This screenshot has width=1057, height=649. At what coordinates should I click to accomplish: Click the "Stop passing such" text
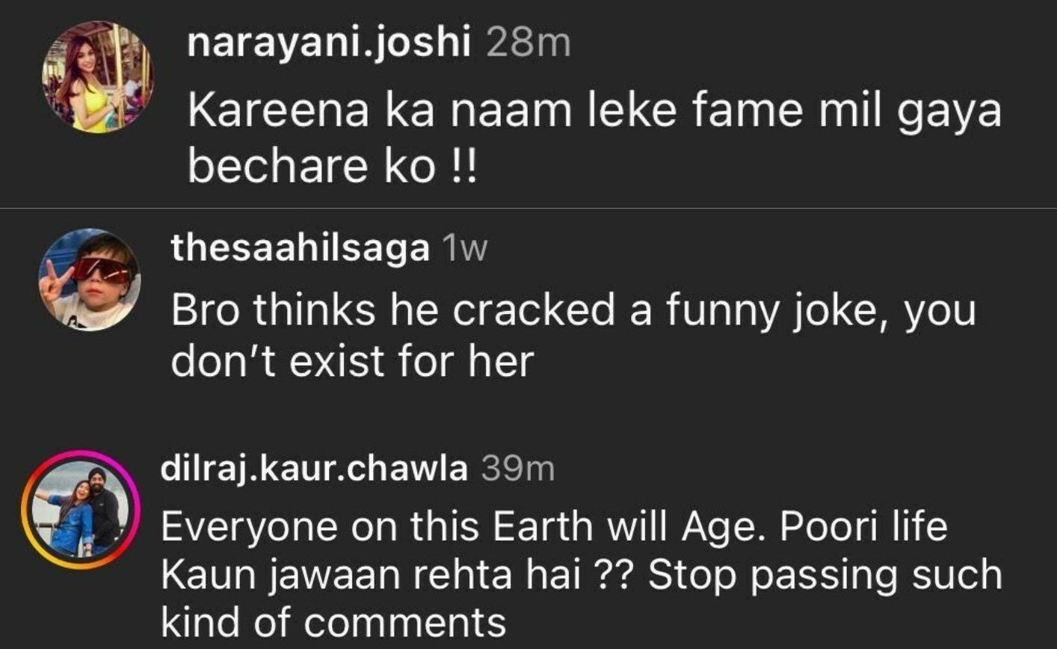click(825, 575)
